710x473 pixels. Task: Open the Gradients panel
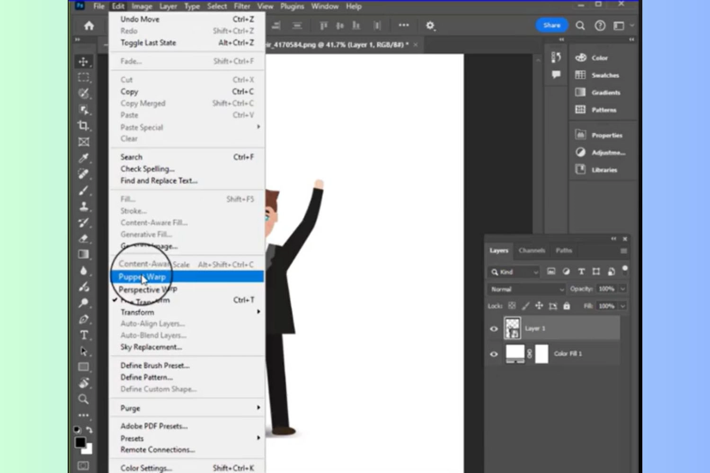[599, 92]
